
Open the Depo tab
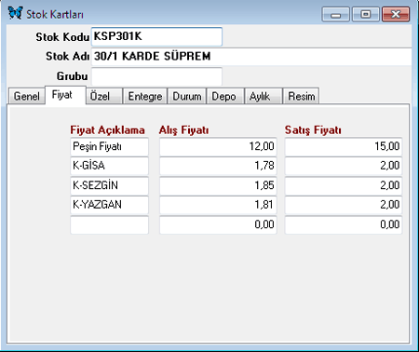[225, 96]
